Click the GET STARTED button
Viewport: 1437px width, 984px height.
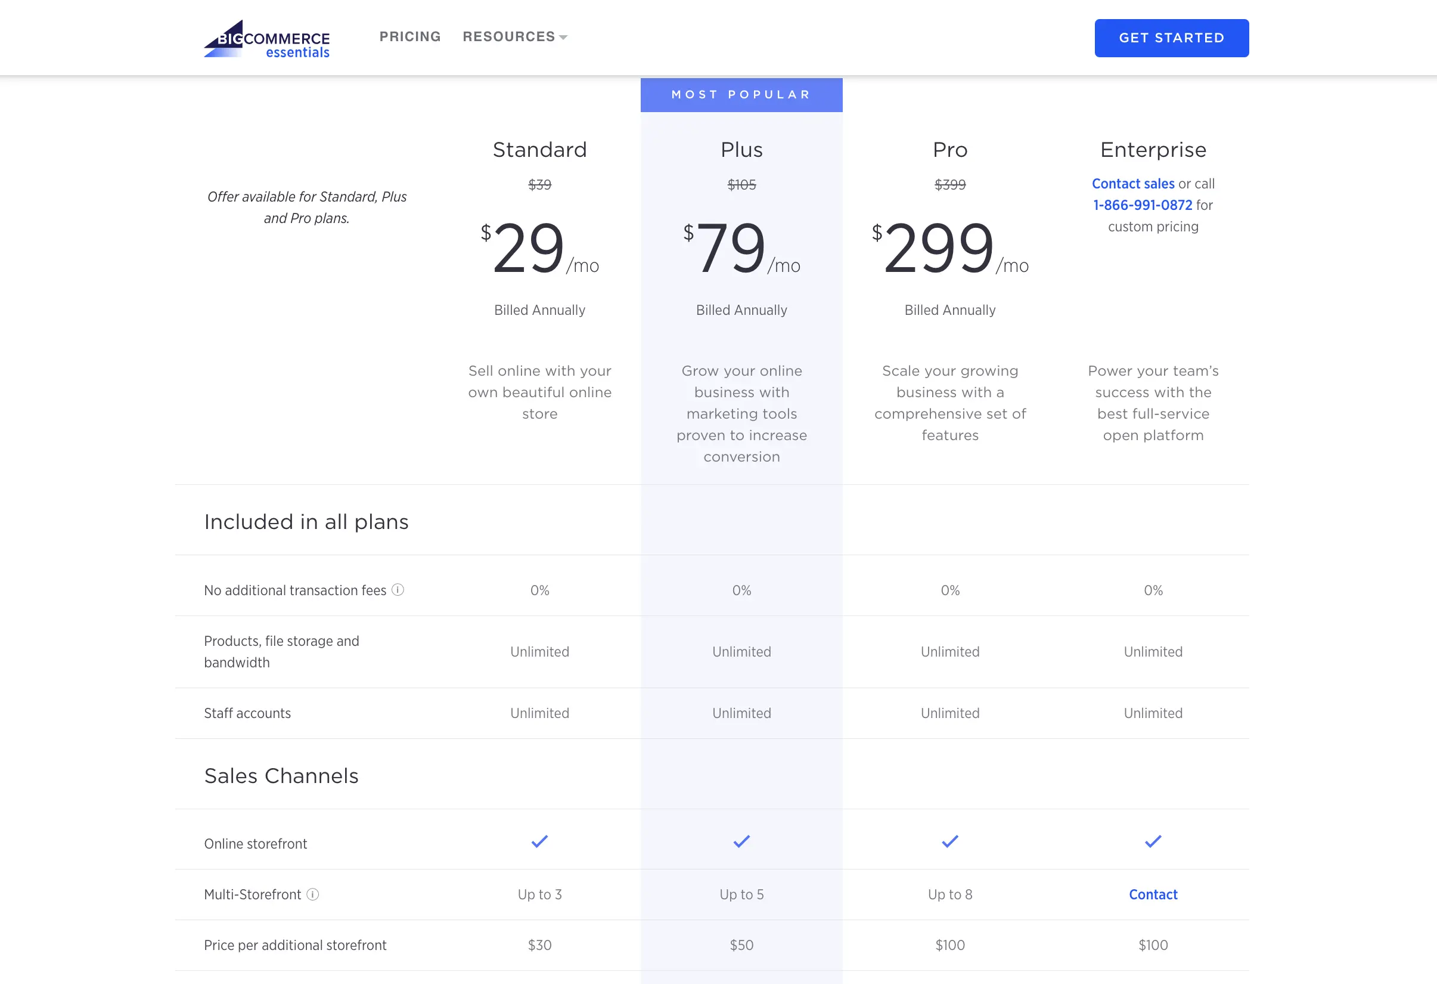[1171, 38]
